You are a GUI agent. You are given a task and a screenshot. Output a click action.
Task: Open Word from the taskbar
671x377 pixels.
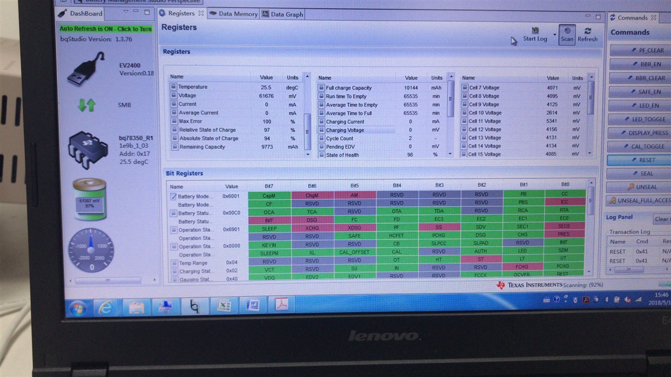pyautogui.click(x=253, y=305)
